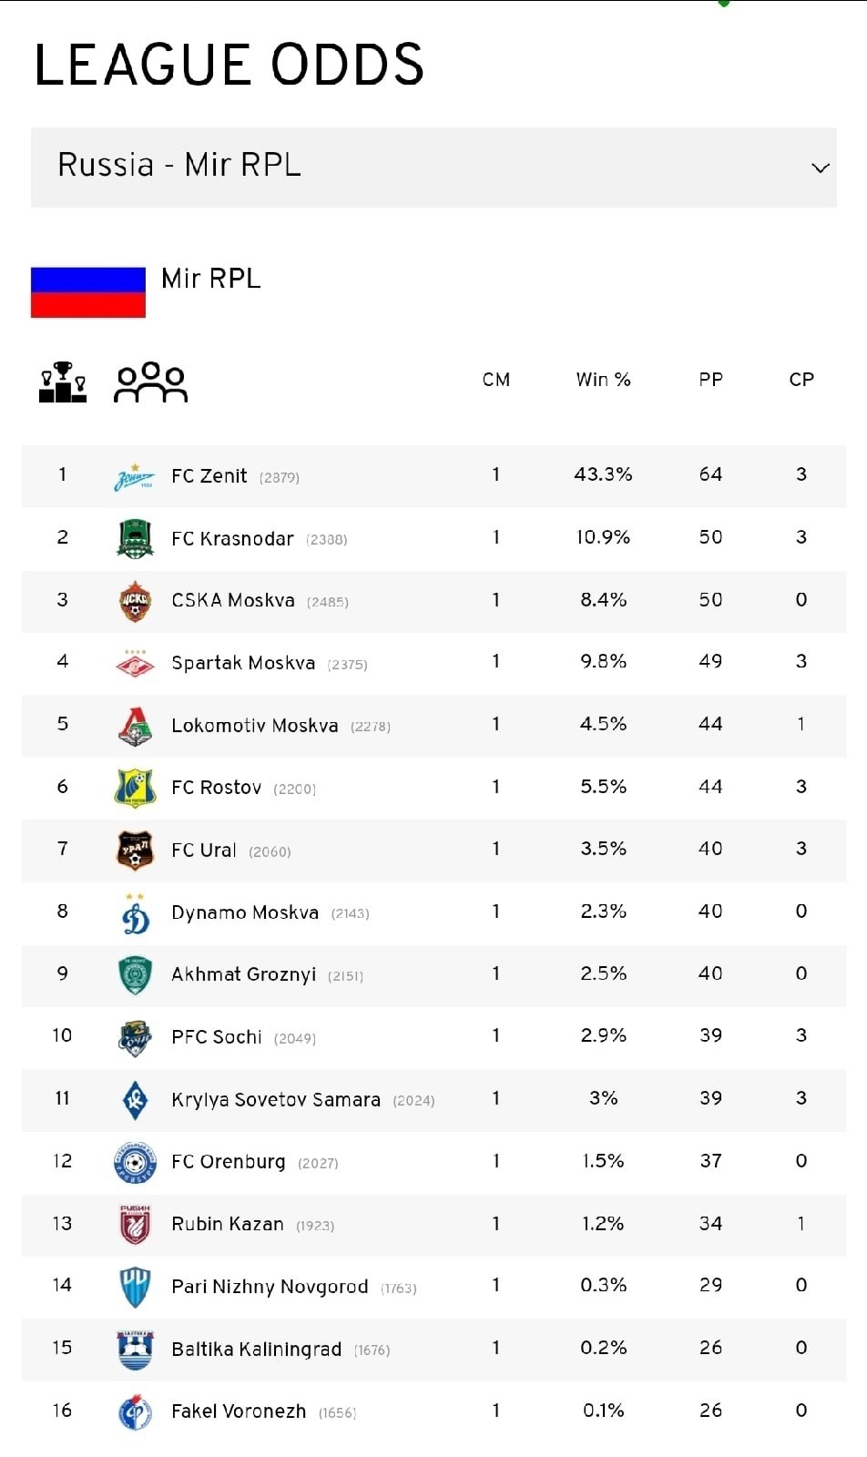Click the Rubin Kazan crest
867x1457 pixels.
135,1224
